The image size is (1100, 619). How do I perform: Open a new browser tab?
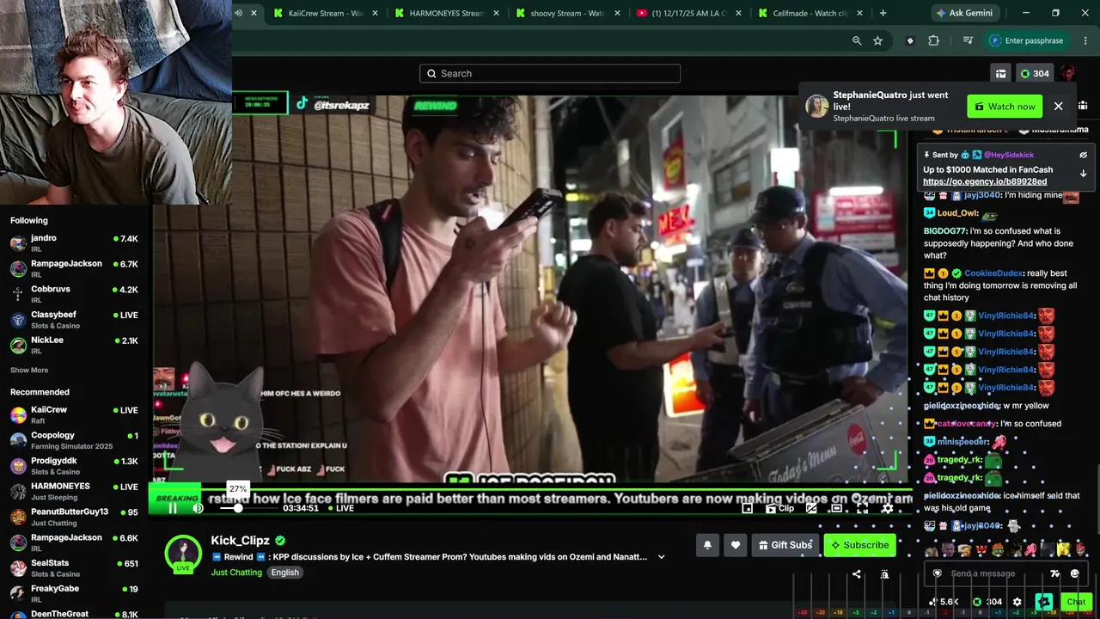(x=883, y=13)
